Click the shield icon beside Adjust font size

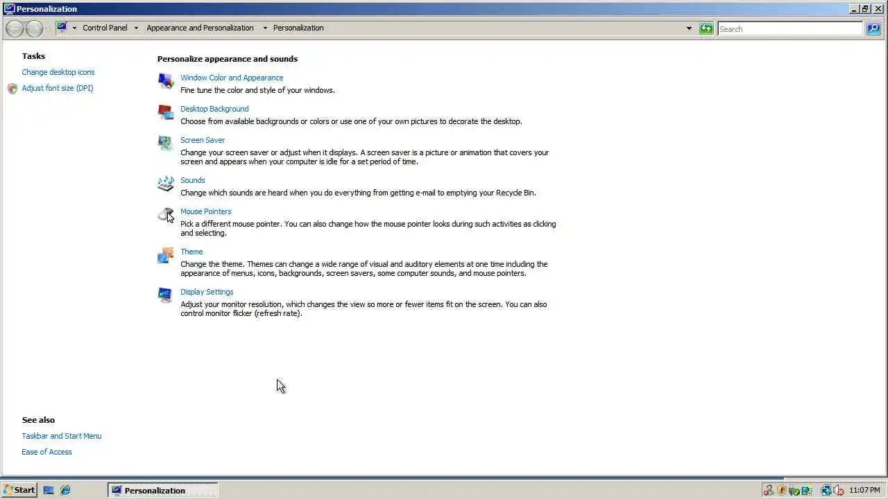pyautogui.click(x=12, y=89)
